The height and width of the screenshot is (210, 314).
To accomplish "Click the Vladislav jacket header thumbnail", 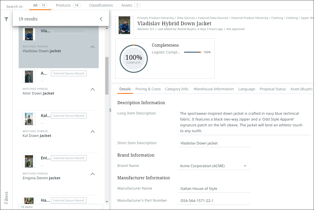I will 124,25.
